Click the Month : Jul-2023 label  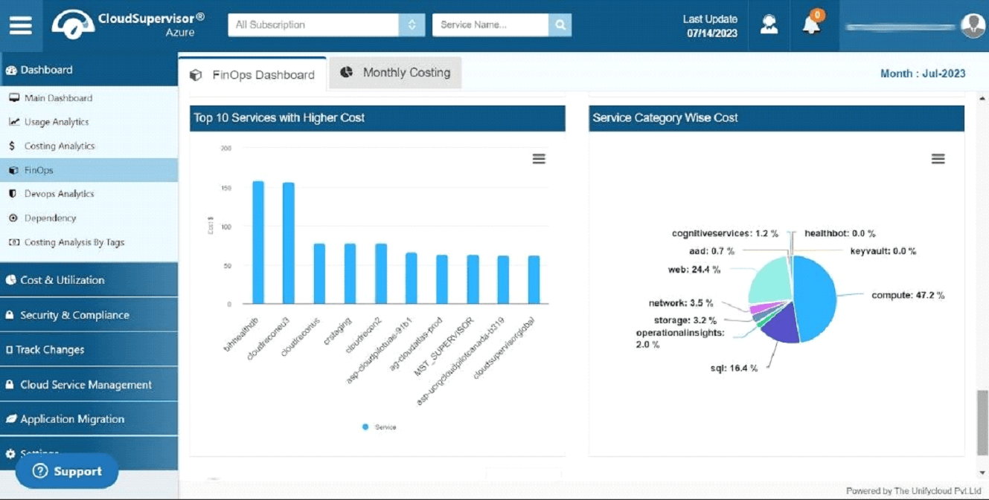pos(923,74)
